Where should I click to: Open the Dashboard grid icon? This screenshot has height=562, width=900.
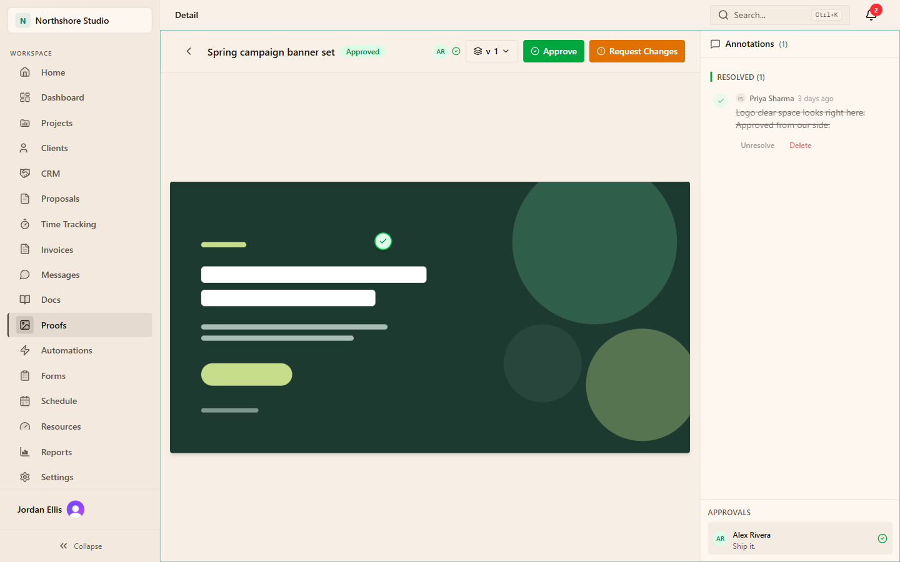pos(25,97)
